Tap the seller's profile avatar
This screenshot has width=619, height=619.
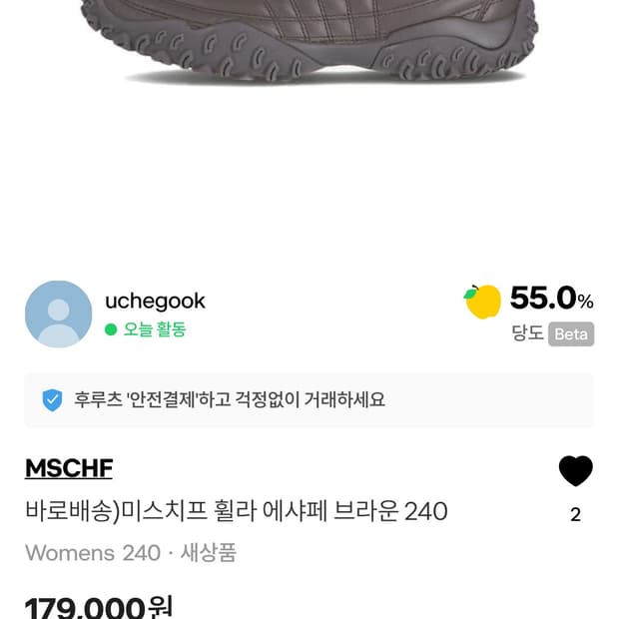tap(58, 313)
